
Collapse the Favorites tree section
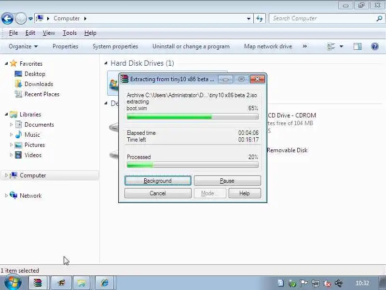[6, 64]
